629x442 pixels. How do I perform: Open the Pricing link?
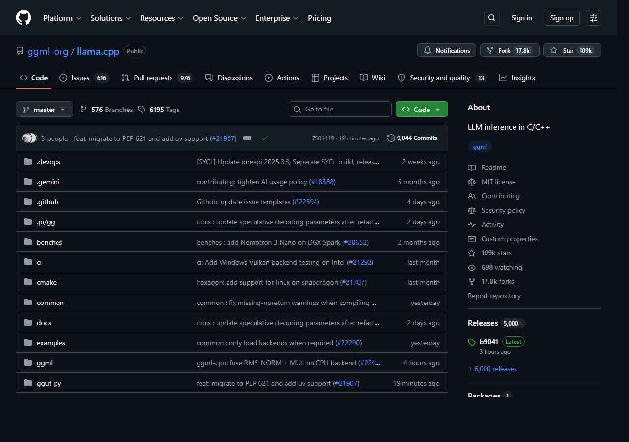coord(319,18)
